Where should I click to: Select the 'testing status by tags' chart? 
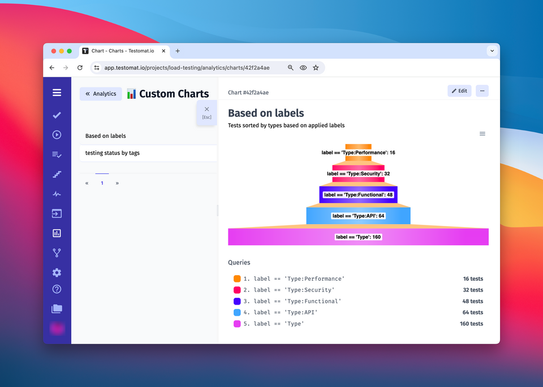tap(148, 153)
